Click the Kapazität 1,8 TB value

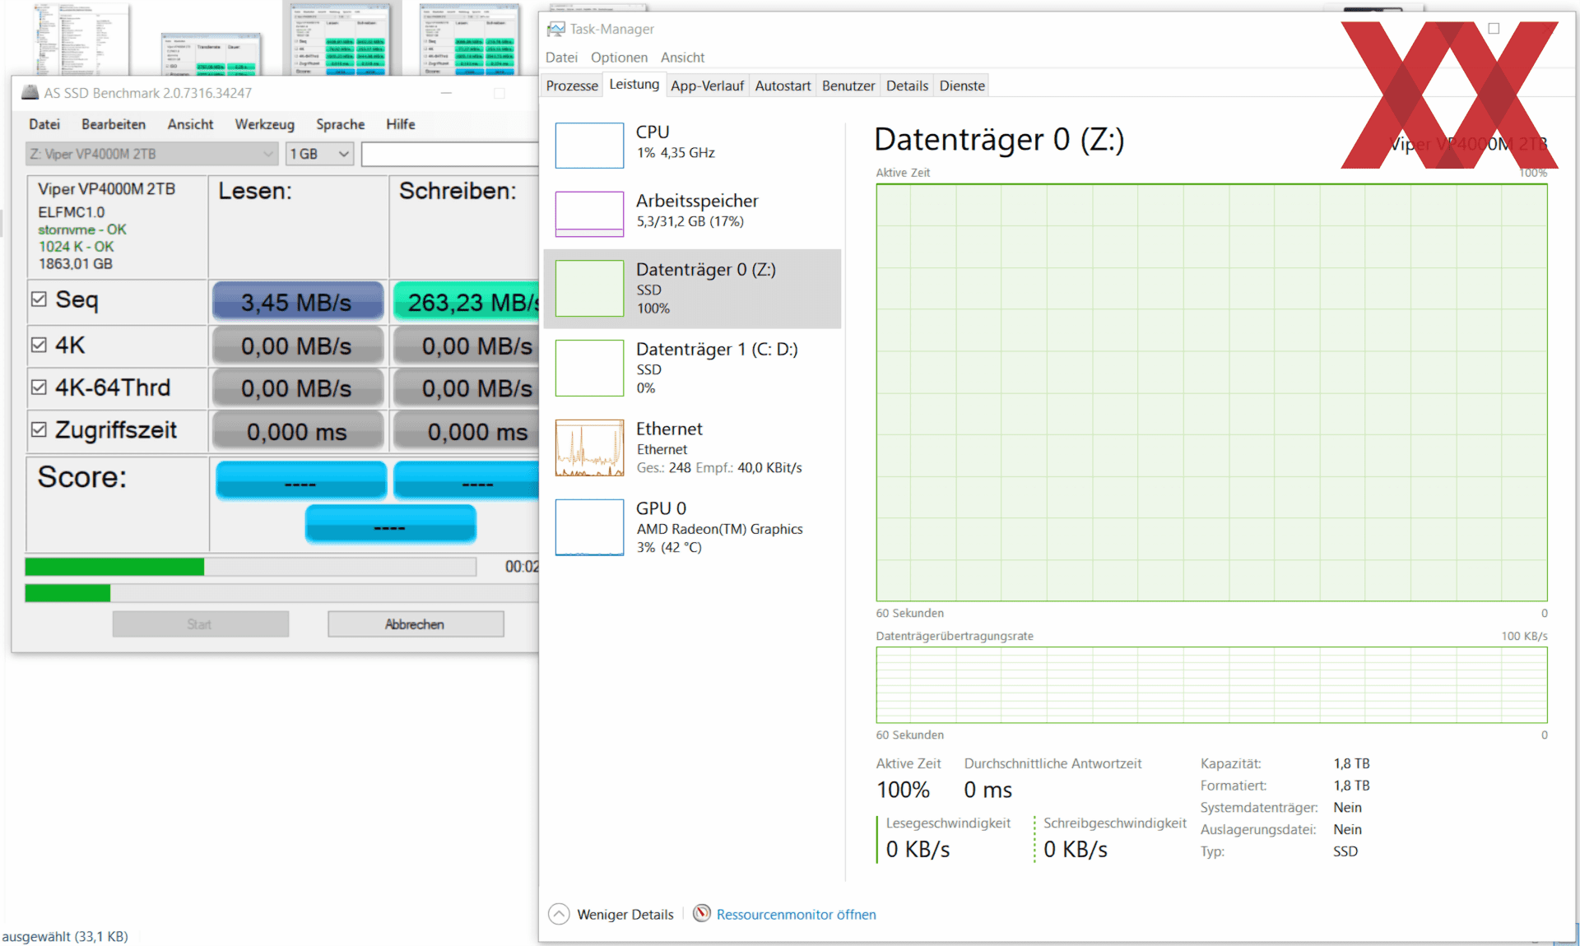pos(1351,763)
